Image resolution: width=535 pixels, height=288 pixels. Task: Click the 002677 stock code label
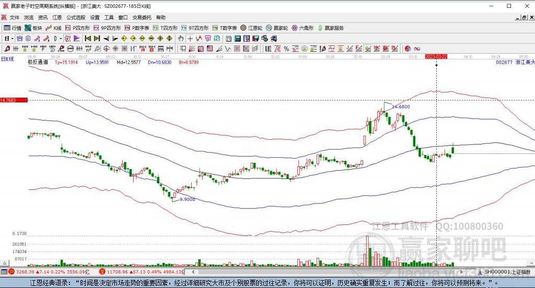tap(504, 63)
